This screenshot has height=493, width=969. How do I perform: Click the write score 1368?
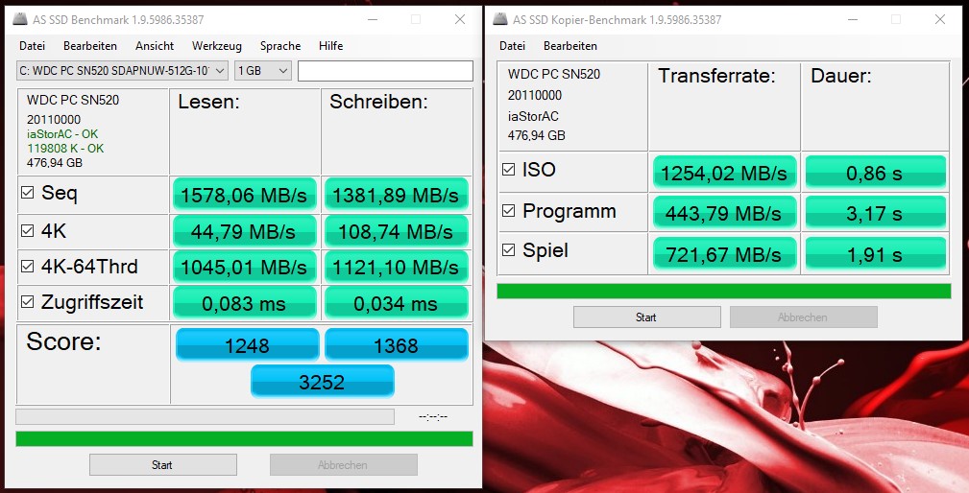point(396,344)
